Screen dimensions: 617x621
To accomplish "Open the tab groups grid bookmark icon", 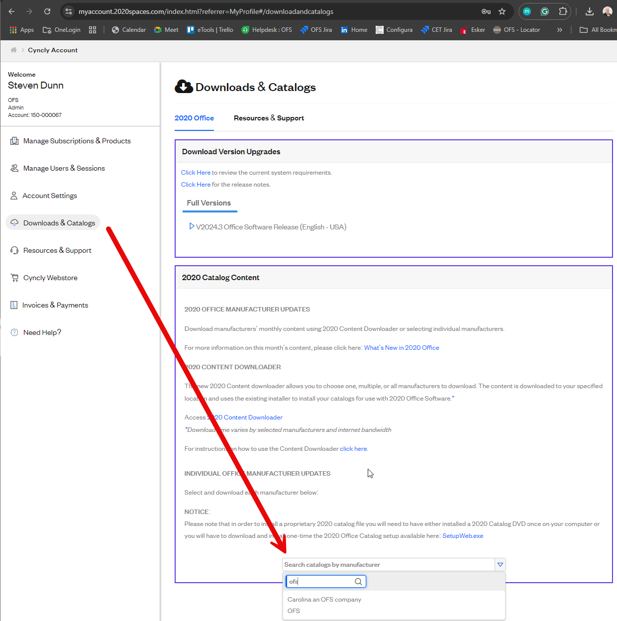I will pyautogui.click(x=93, y=30).
